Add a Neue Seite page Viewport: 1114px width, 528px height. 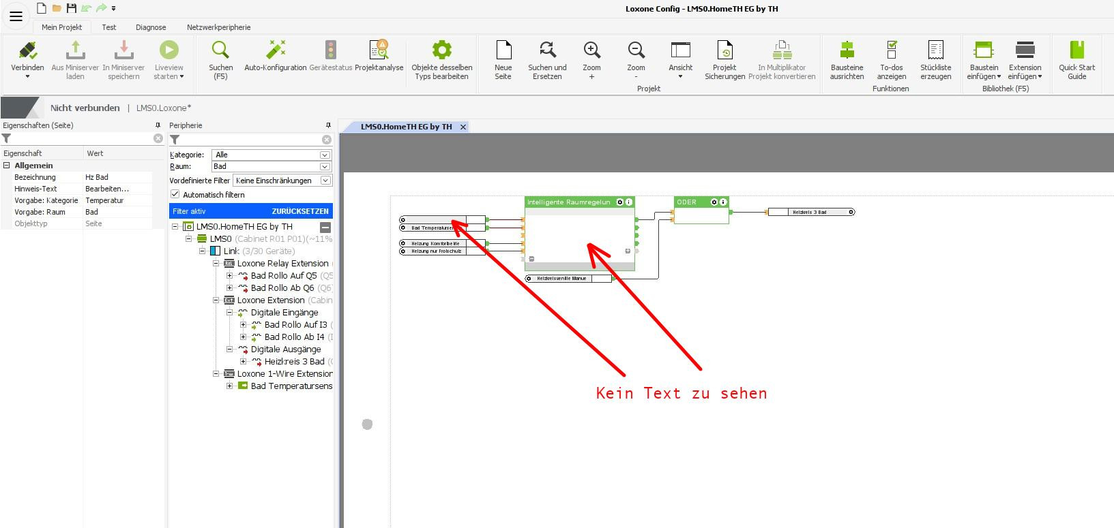click(503, 60)
